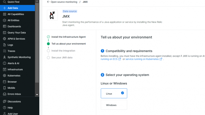Click the JMX Duke mascot logo

coord(52,15)
